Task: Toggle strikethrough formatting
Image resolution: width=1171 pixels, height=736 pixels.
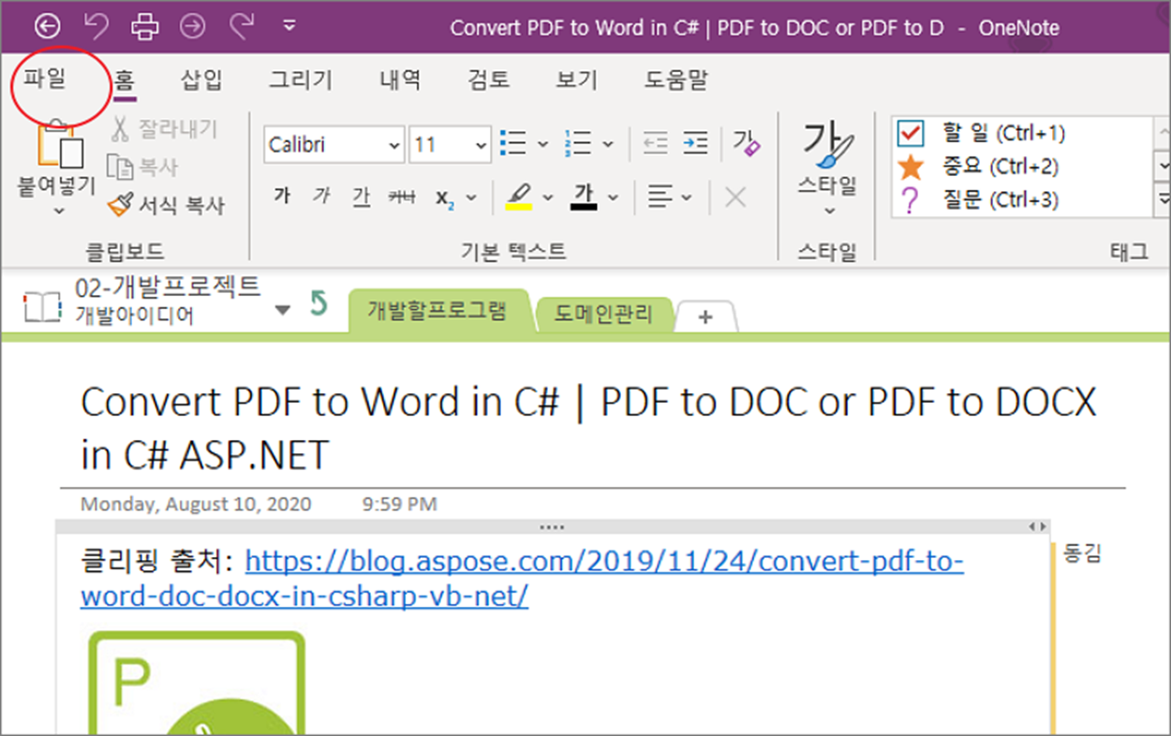Action: pos(402,197)
